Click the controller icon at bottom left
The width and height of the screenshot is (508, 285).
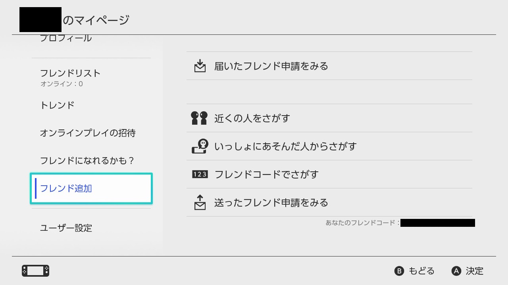[35, 271]
